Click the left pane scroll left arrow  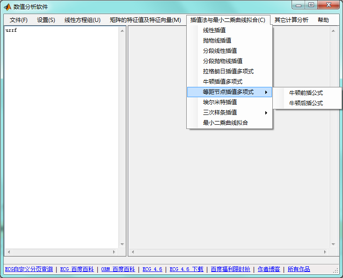click(9, 252)
